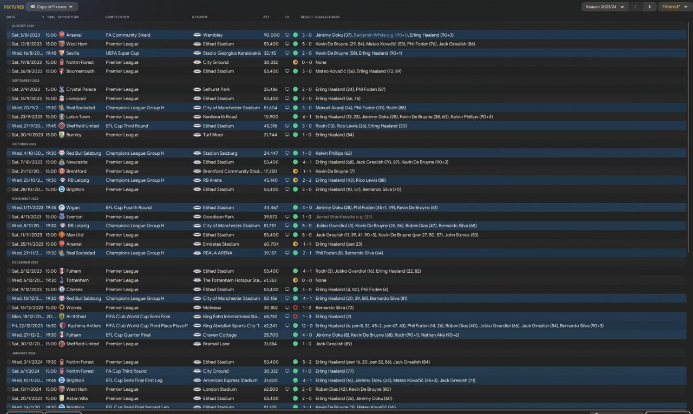Click the TV icon on the Sevilla row
This screenshot has width=693, height=414.
287,53
